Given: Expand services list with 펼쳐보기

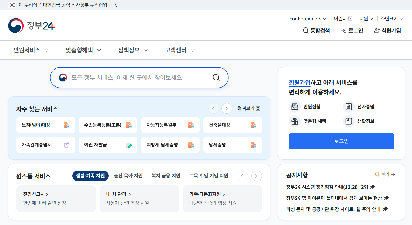Looking at the screenshot, I should click(249, 108).
